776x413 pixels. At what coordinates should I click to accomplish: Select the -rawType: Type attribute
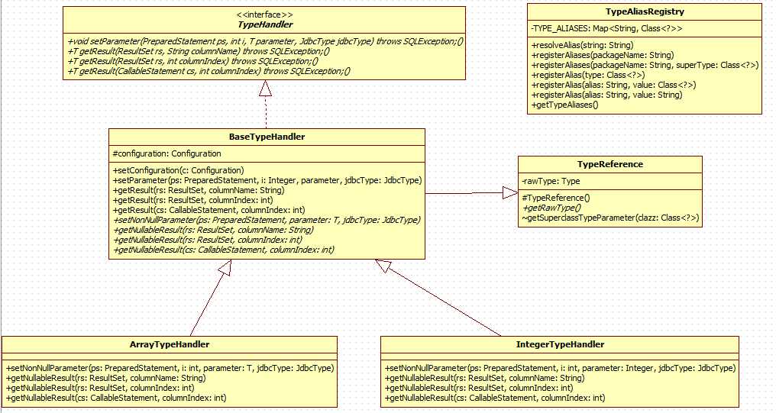(551, 182)
